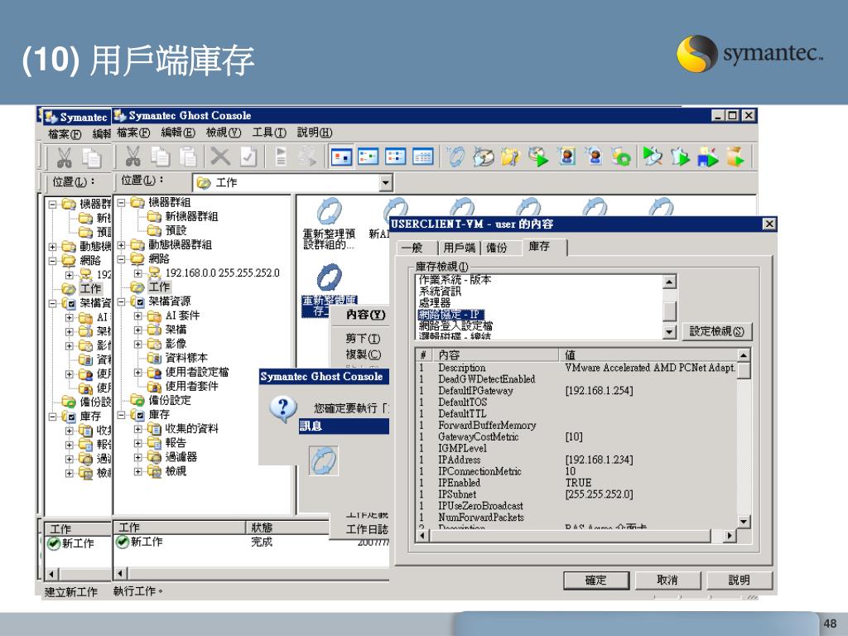Click the second user portrait toolbar icon
This screenshot has height=636, width=848.
coord(594,157)
